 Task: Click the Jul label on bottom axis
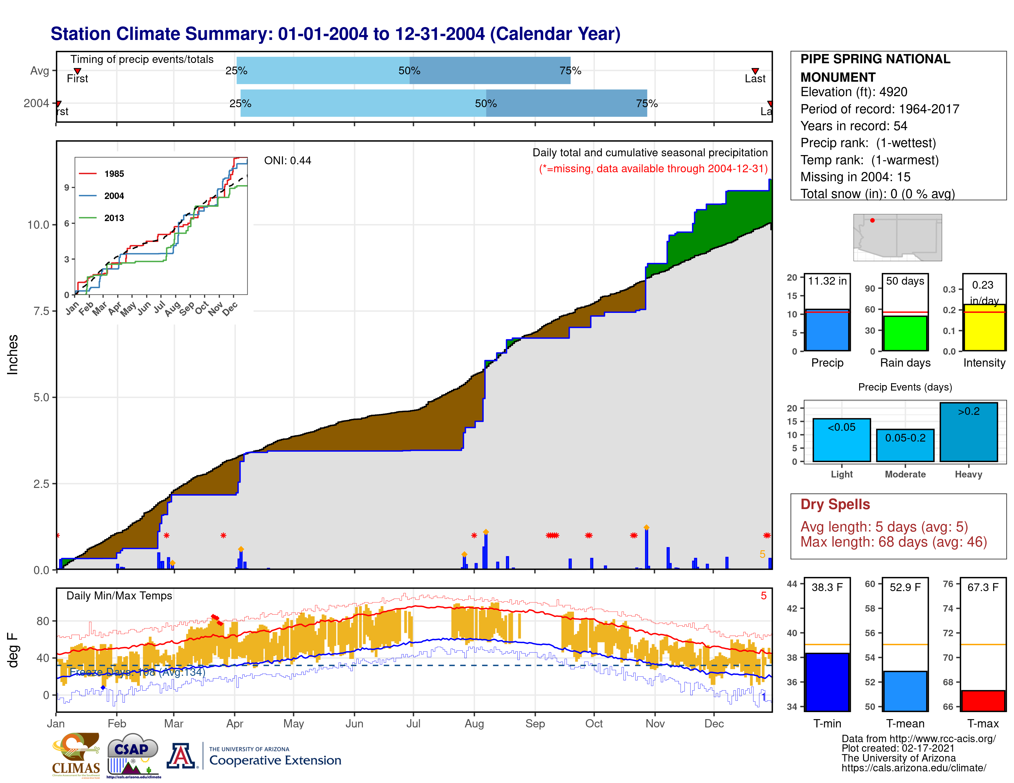[413, 724]
